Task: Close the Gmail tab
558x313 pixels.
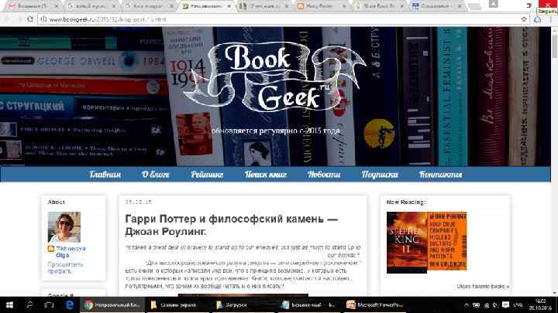Action: point(57,6)
